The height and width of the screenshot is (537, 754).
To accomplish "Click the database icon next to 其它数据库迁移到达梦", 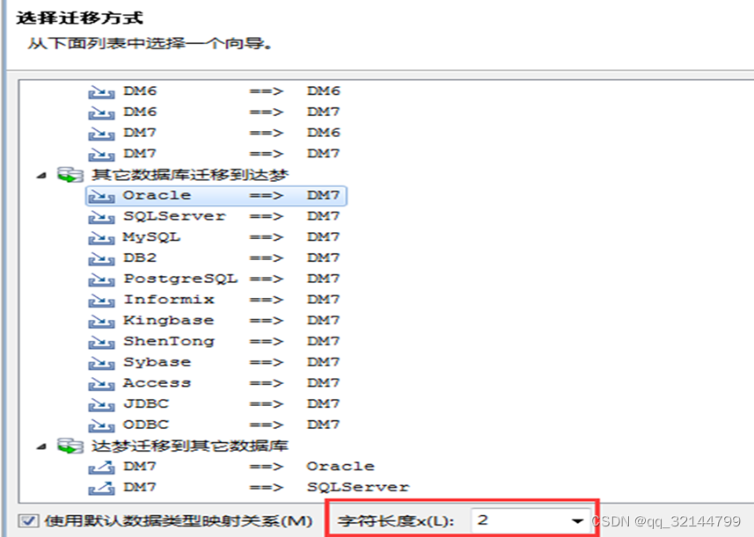I will (70, 175).
